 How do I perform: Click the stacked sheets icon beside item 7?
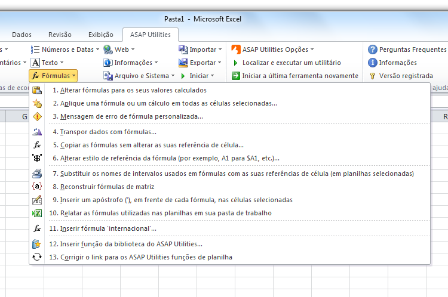37,174
